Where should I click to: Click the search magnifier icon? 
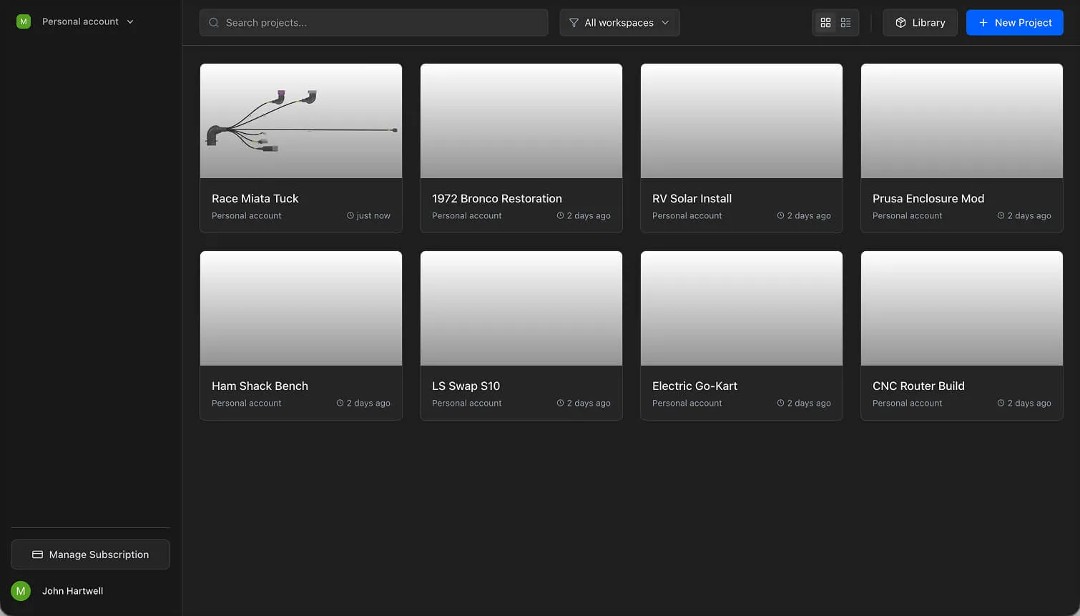213,23
